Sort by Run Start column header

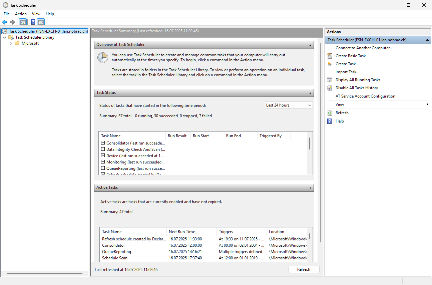pos(207,136)
